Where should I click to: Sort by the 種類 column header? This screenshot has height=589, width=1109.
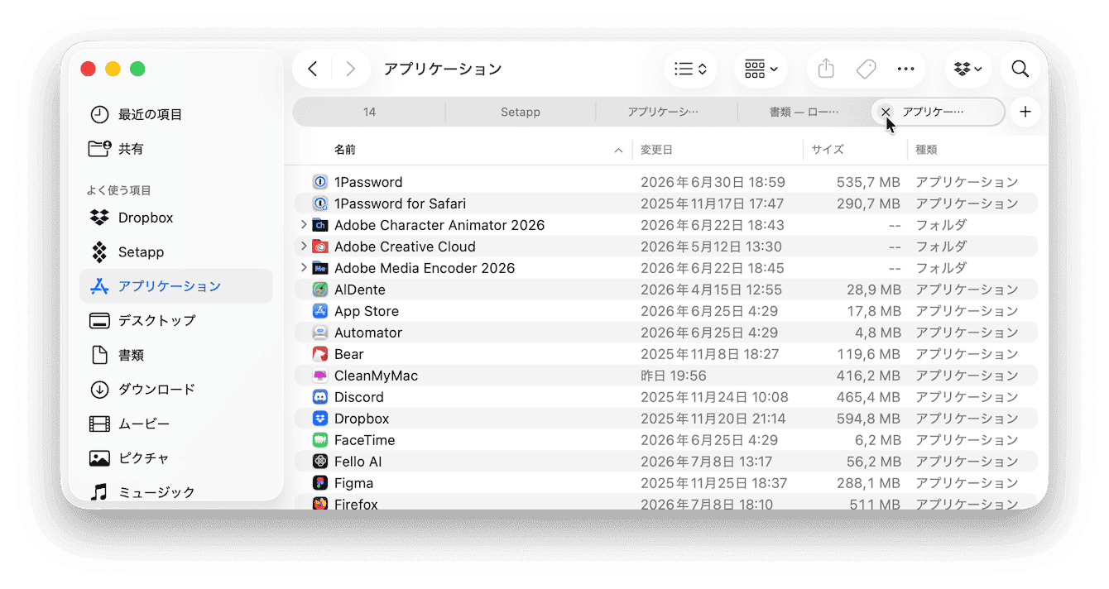click(926, 150)
